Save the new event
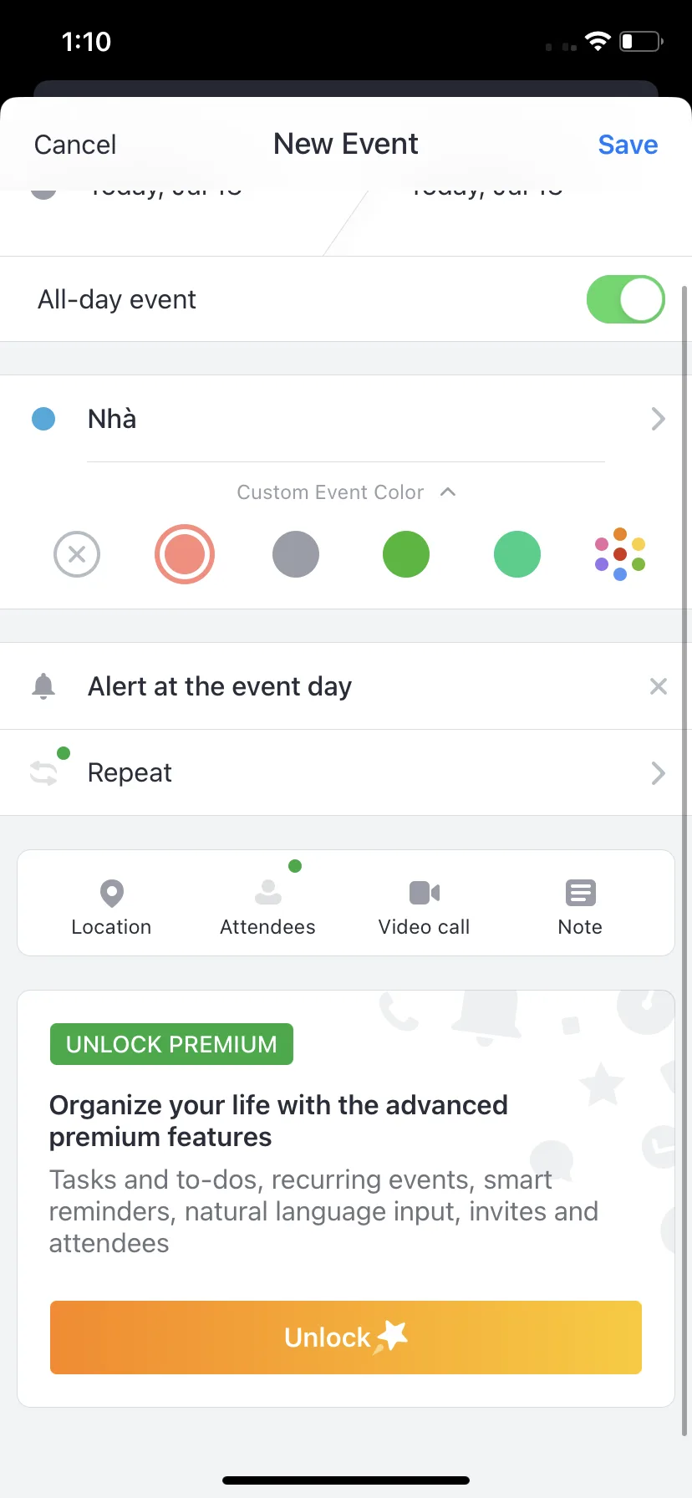Viewport: 692px width, 1498px height. (628, 145)
